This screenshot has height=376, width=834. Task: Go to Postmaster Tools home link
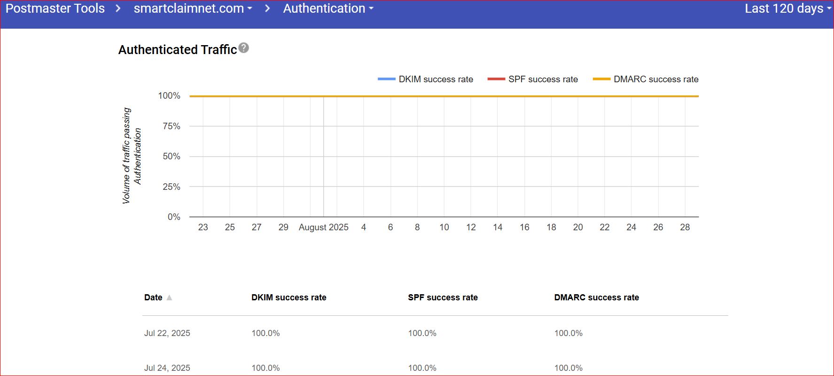click(55, 8)
